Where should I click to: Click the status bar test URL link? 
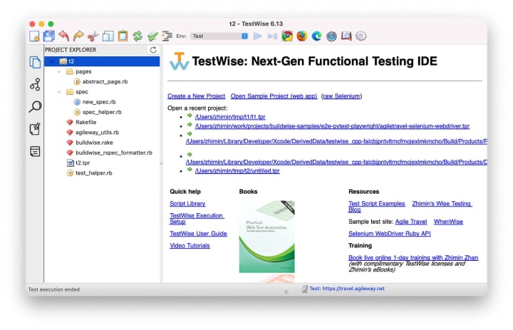(347, 289)
